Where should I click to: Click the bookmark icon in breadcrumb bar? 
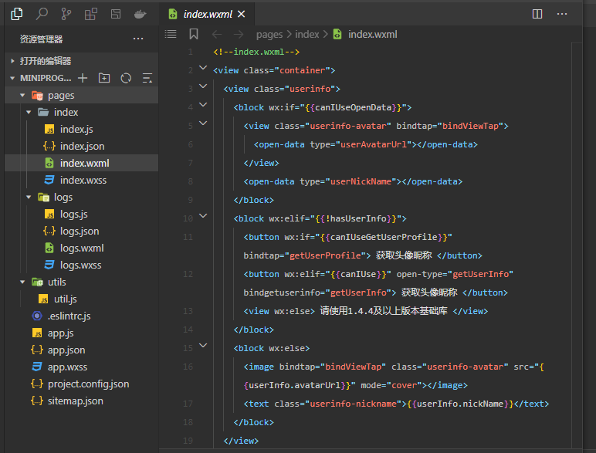[x=194, y=34]
